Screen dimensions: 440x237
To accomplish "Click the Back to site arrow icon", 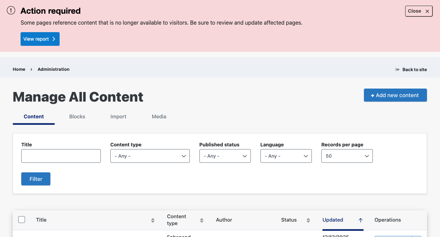I will point(397,69).
